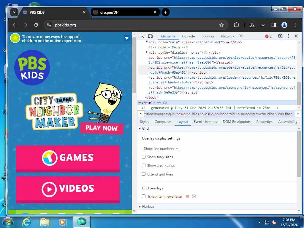Expand the banner dropdown arrow on PBS page

pyautogui.click(x=127, y=38)
